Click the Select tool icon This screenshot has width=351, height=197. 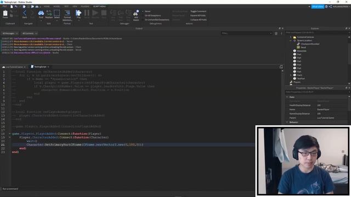tap(57, 13)
